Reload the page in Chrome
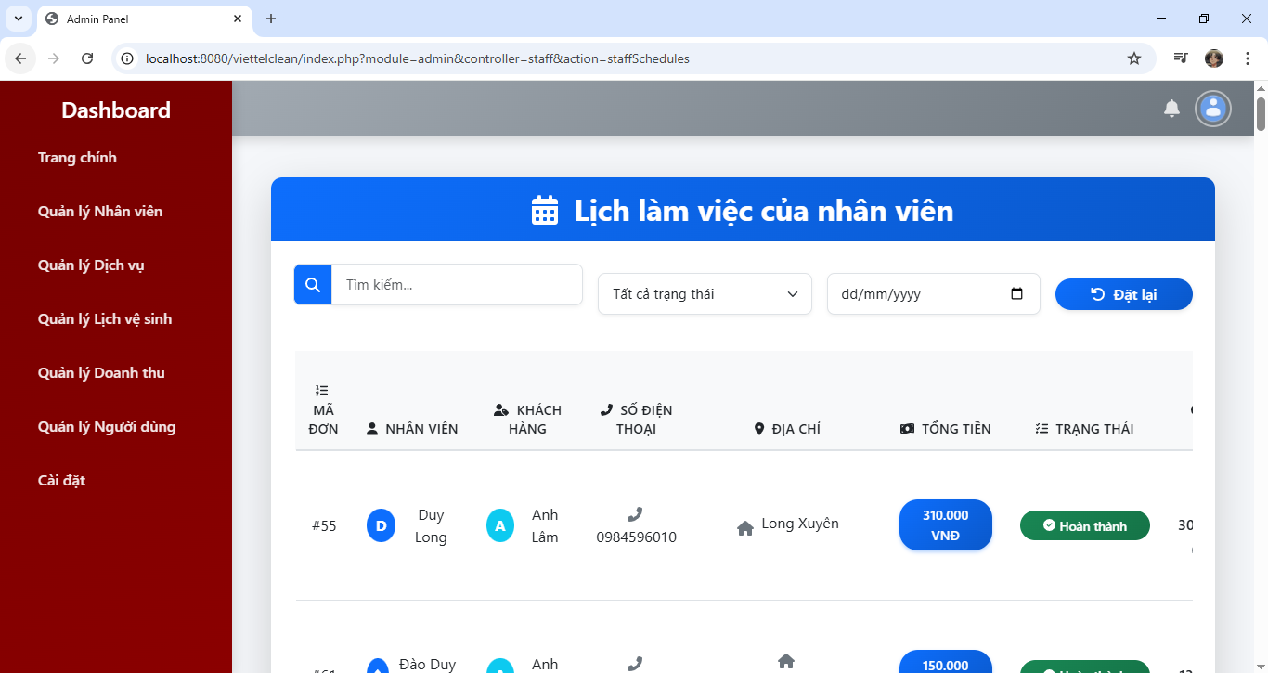Viewport: 1268px width, 673px height. click(x=87, y=58)
